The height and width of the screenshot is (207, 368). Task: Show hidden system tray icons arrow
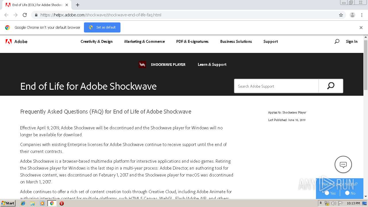coord(321,203)
